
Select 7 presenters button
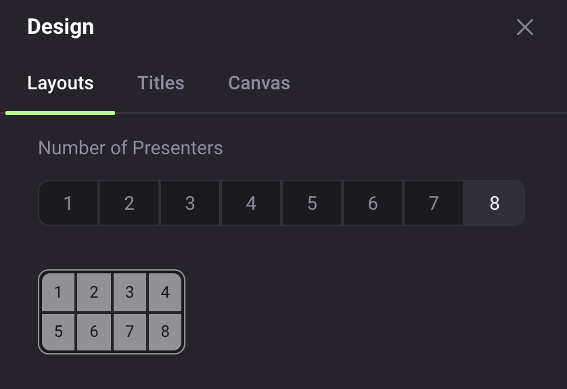(434, 203)
